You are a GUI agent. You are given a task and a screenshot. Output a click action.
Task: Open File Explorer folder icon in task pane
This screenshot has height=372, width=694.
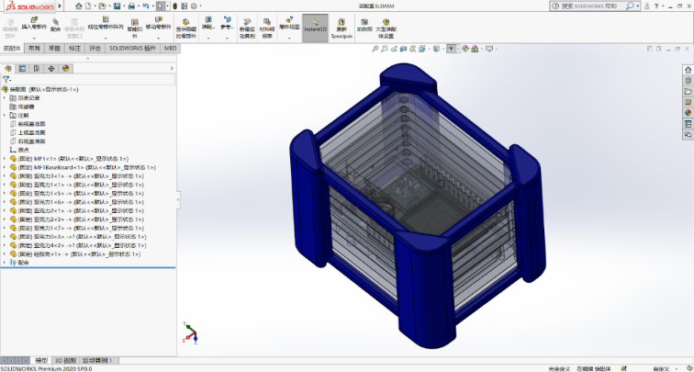(x=688, y=91)
